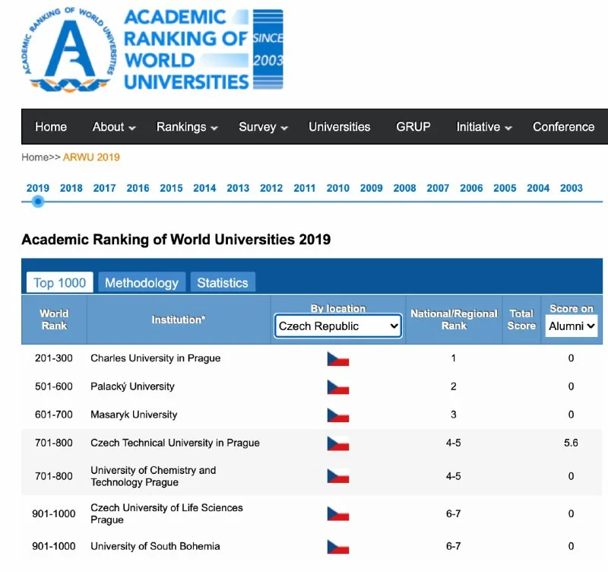Click the year slider handle at 2019
This screenshot has width=608, height=572.
point(38,202)
